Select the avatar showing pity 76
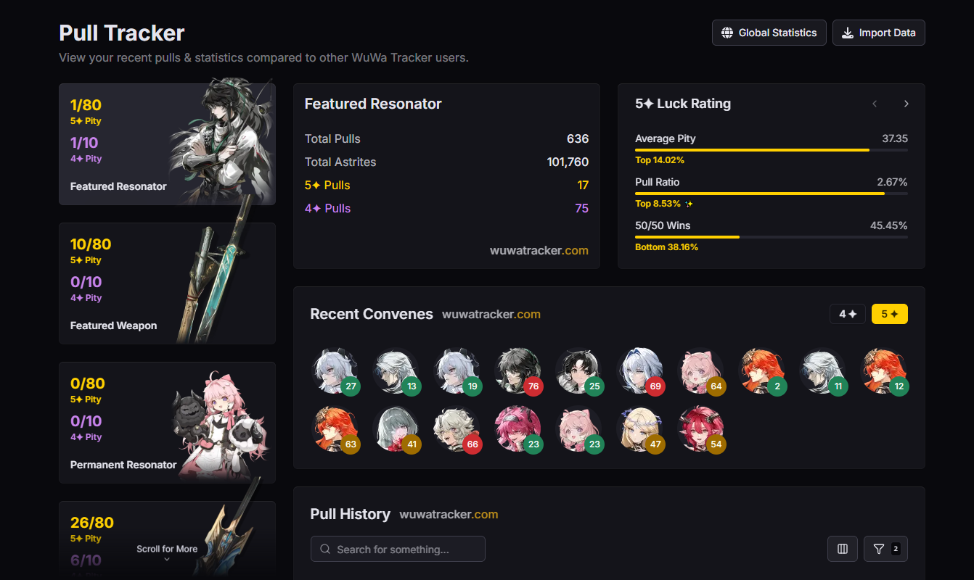The height and width of the screenshot is (580, 974). coord(518,370)
